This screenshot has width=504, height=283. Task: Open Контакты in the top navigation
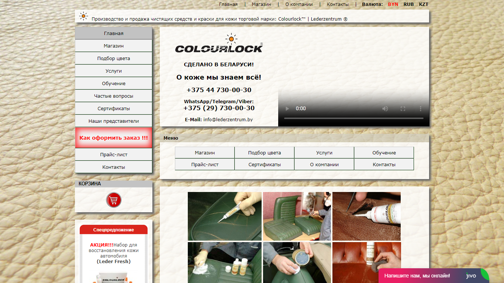point(338,4)
